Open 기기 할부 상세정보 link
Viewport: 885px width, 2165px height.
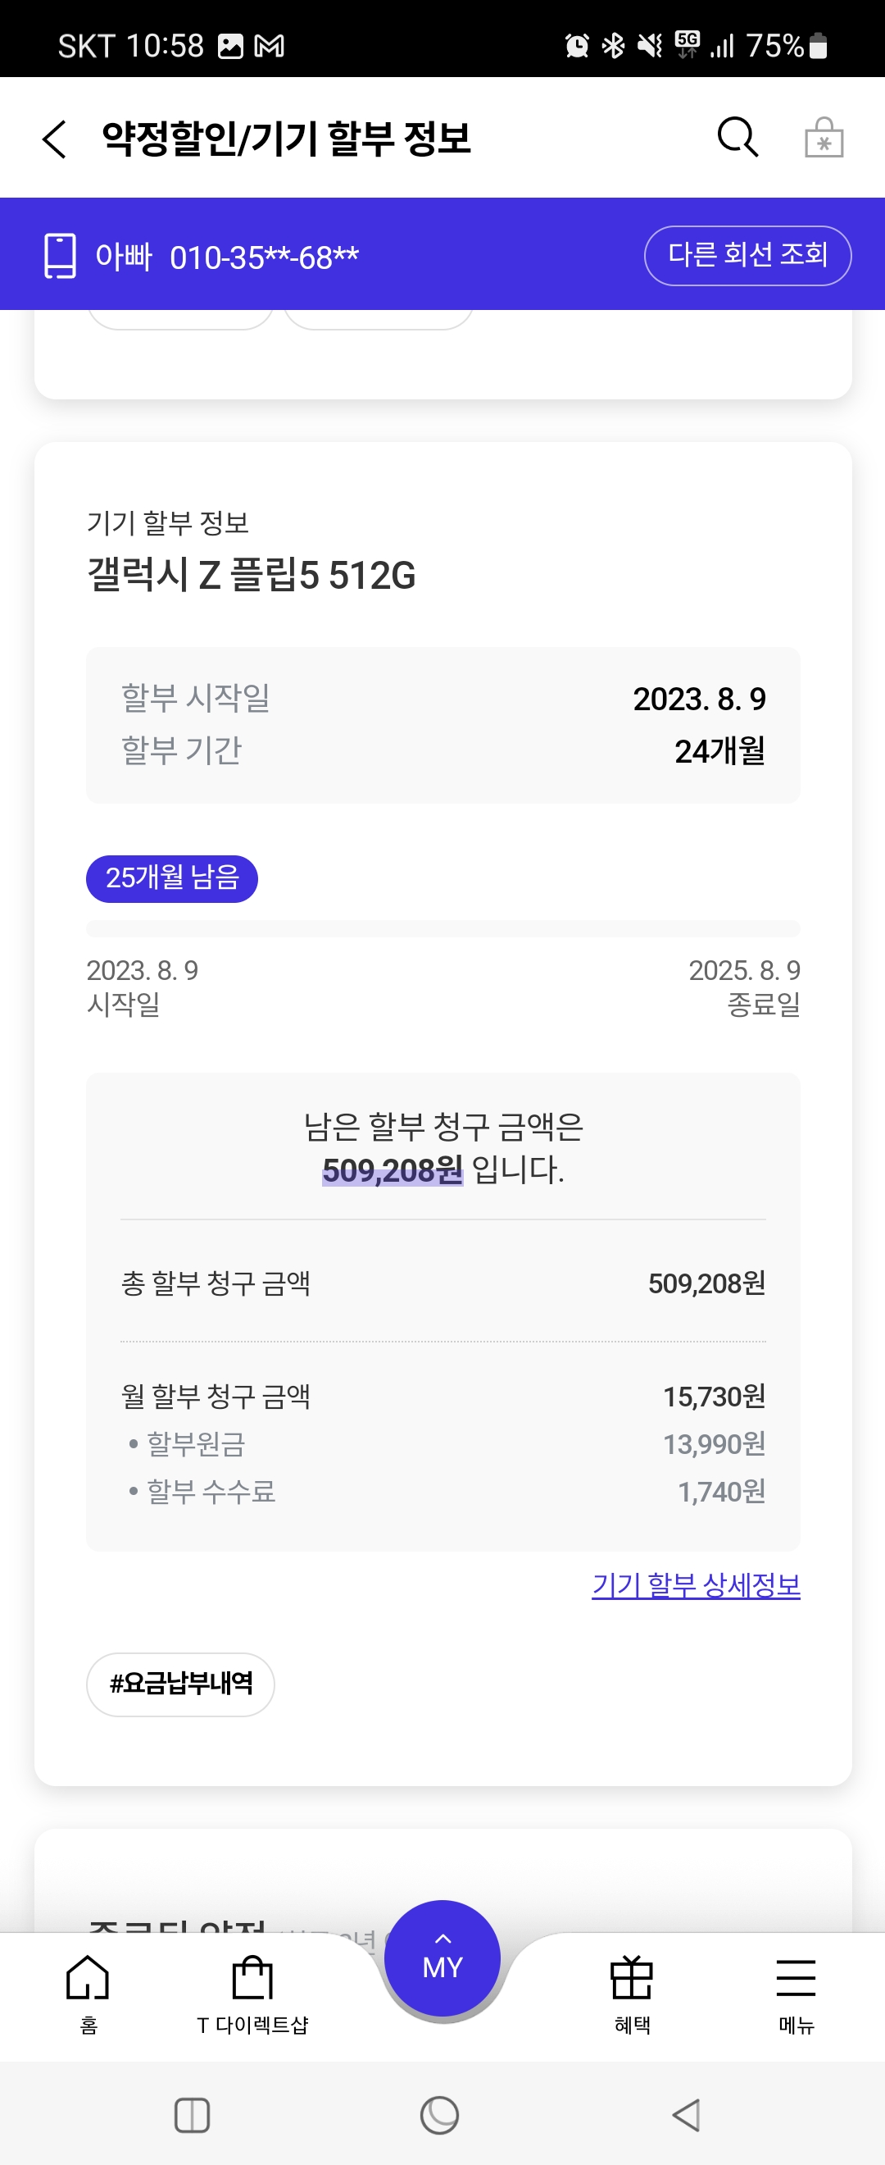(695, 1585)
